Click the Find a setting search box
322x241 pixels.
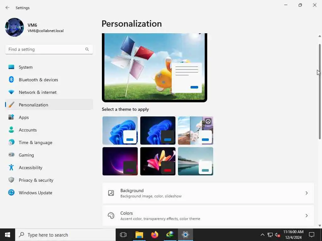coord(49,49)
